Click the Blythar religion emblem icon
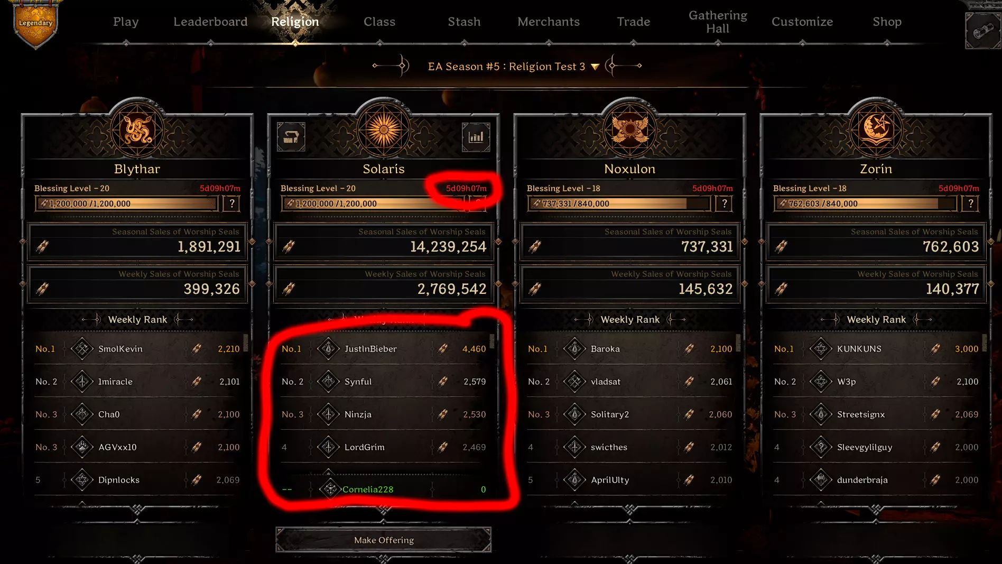 coord(137,130)
